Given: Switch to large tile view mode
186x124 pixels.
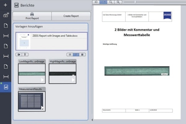Looking at the screenshot, I should 82,54.
